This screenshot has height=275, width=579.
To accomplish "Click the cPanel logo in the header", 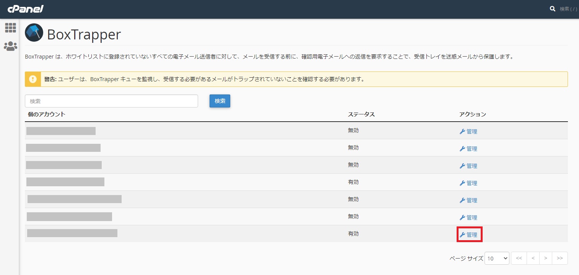I will point(26,9).
